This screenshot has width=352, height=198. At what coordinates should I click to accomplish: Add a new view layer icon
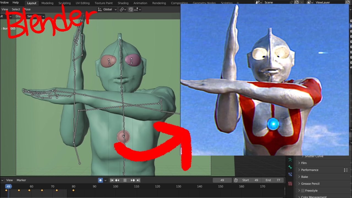[348, 2]
